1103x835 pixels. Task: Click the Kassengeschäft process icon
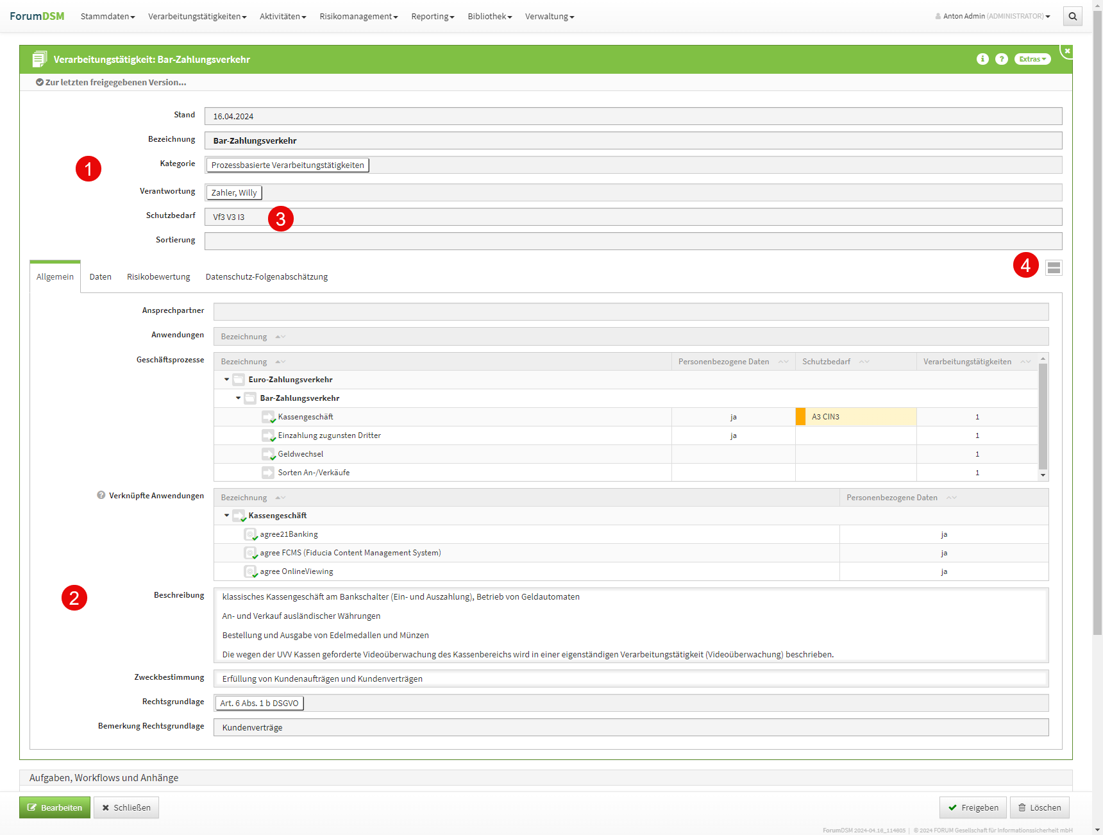[x=268, y=417]
